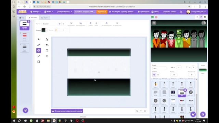219x123 pixels.
Task: Open the Edit dropdown menu
Action: [64, 12]
